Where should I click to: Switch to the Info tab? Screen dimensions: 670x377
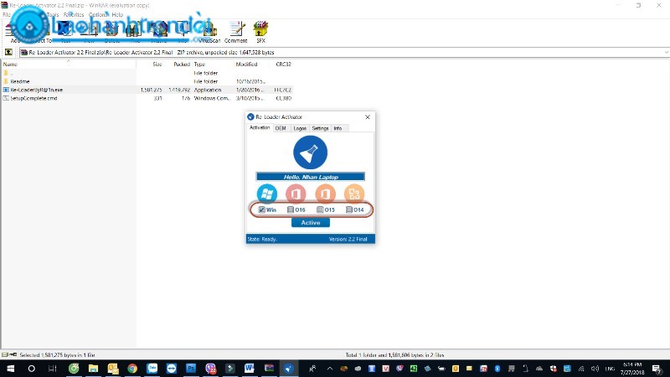338,128
